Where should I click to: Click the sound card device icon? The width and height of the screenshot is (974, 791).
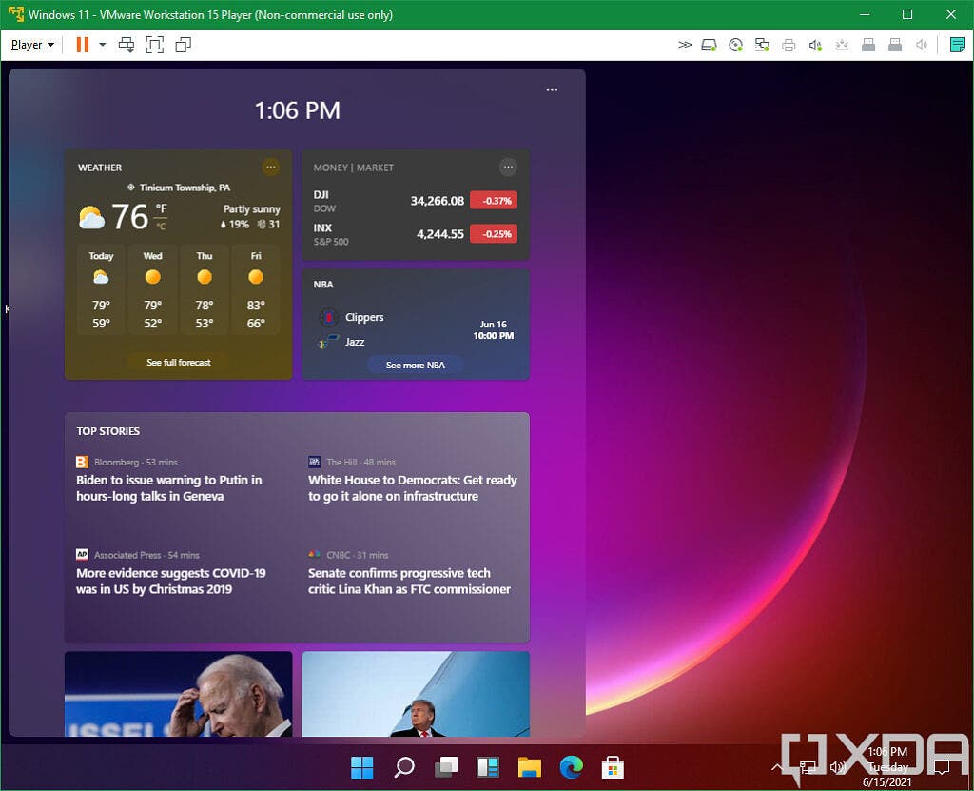pos(814,44)
